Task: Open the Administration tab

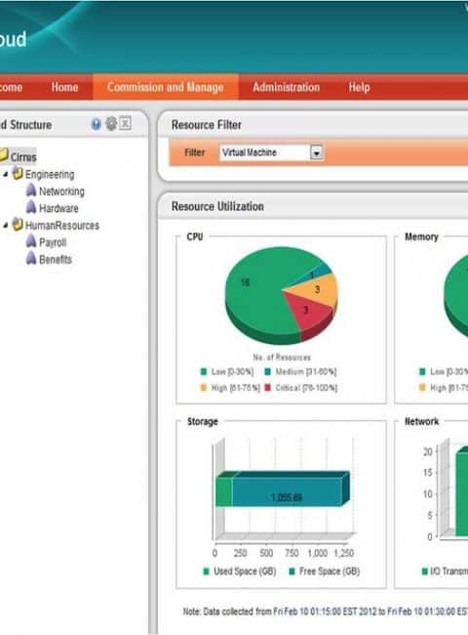Action: coord(286,88)
